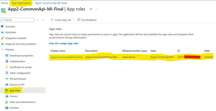Click the Authentication icon
The width and height of the screenshot is (216, 111).
(7, 61)
